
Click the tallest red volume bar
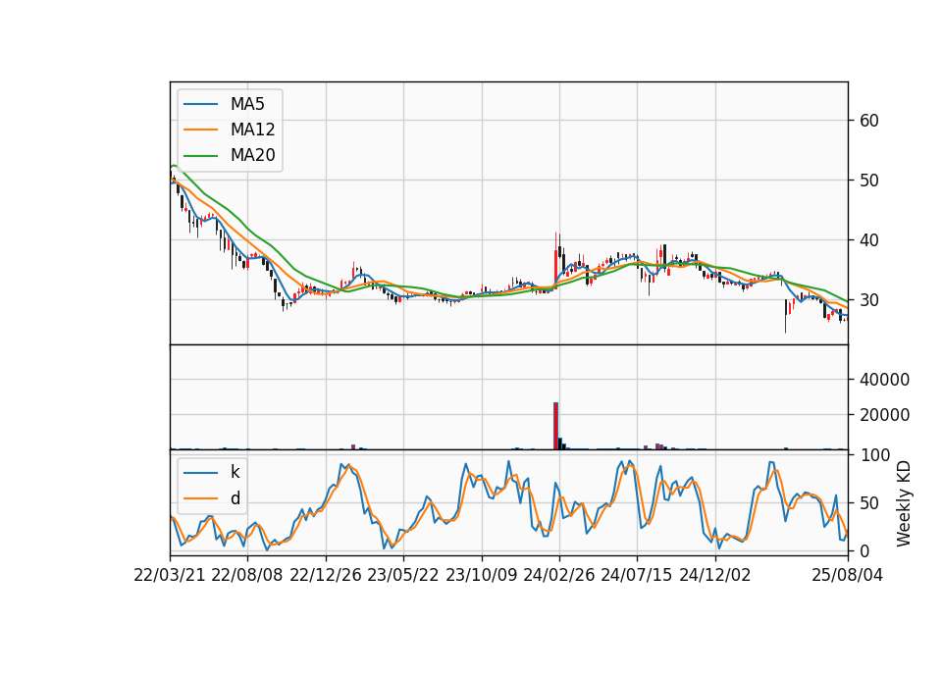pyautogui.click(x=555, y=426)
